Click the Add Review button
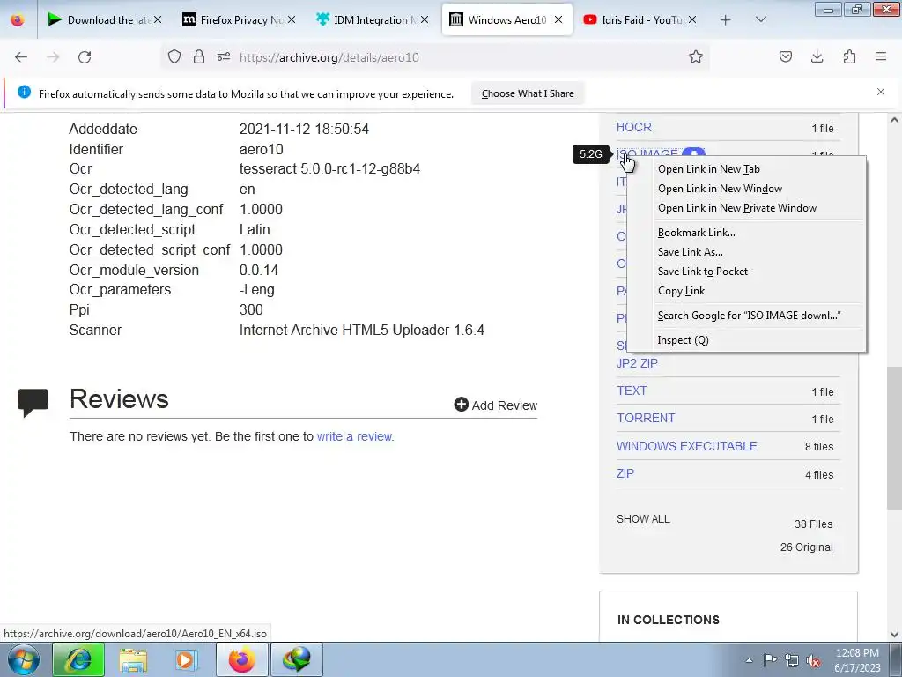The image size is (902, 677). (x=495, y=405)
